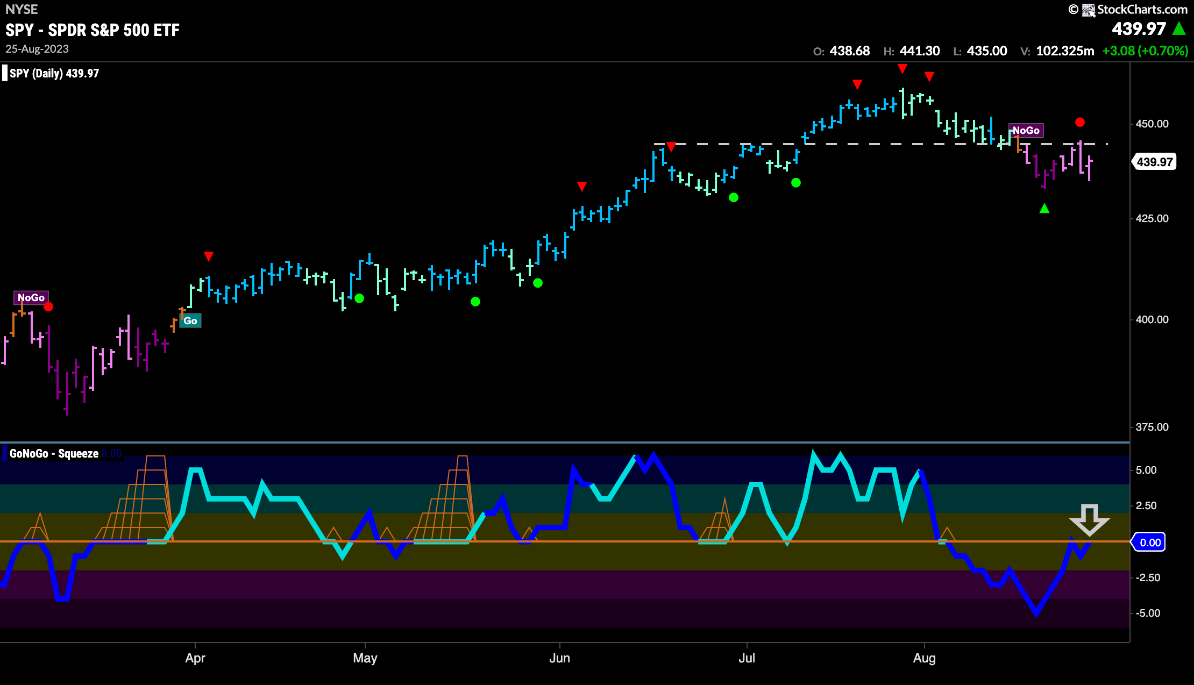
Task: Click the last price 439.97 in header
Action: coord(1139,29)
